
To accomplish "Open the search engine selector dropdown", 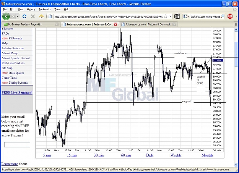I will [186, 16].
